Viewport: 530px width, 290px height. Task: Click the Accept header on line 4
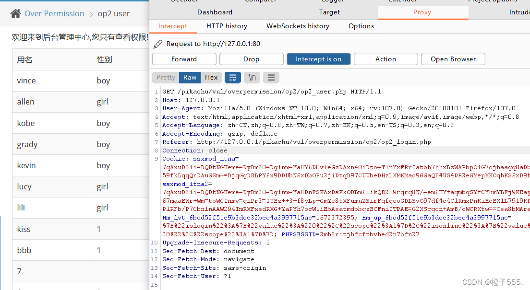[x=340, y=117]
